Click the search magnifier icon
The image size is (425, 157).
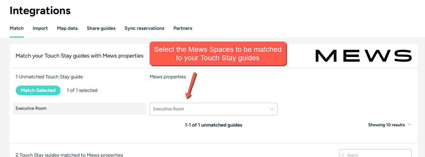pyautogui.click(x=343, y=155)
